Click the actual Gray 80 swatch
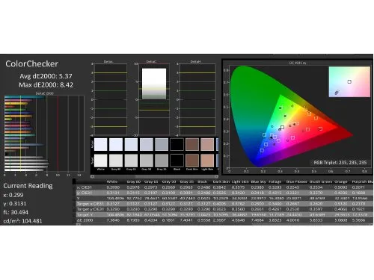The image size is (374, 280). pyautogui.click(x=116, y=145)
